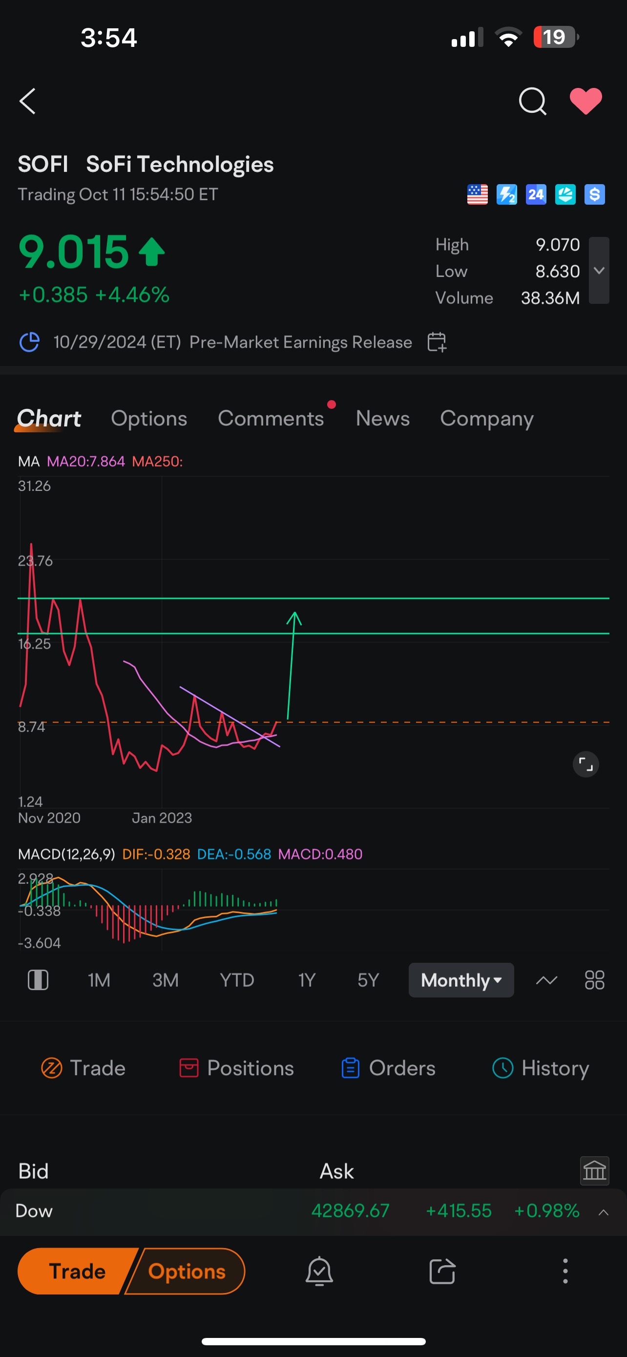Screen dimensions: 627x1357
Task: Tap the back arrow icon
Action: coord(27,101)
